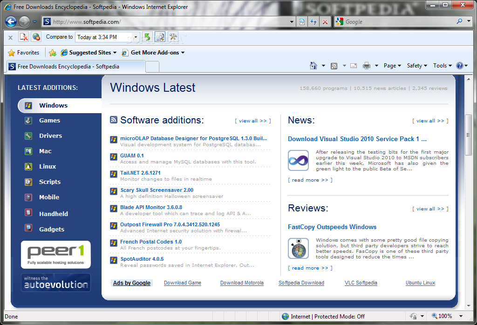
Task: Click the popup blocker icon in status bar
Action: click(x=413, y=316)
